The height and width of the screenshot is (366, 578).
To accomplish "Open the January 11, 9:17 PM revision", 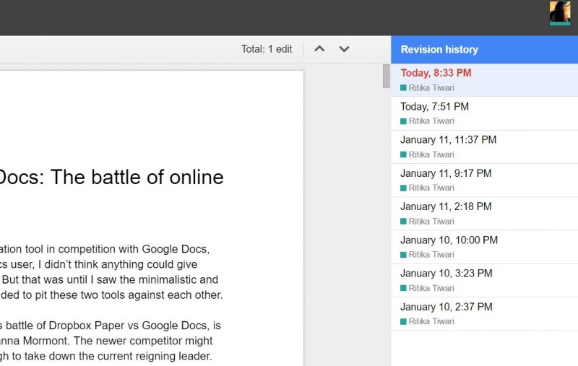I will pos(484,180).
